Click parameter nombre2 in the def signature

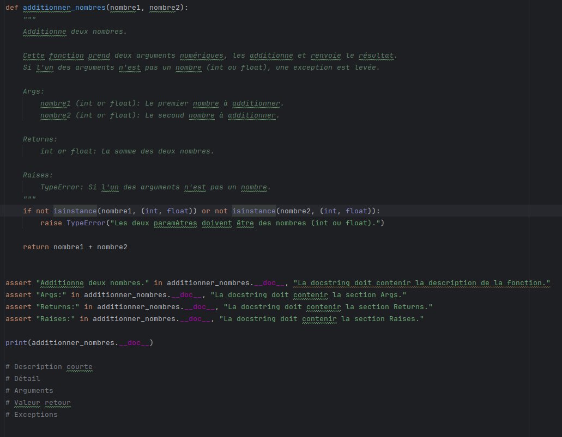[164, 8]
